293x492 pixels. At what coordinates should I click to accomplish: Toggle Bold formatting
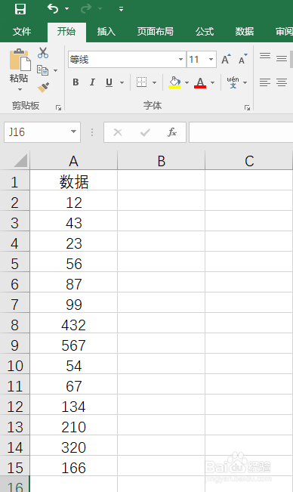(76, 82)
